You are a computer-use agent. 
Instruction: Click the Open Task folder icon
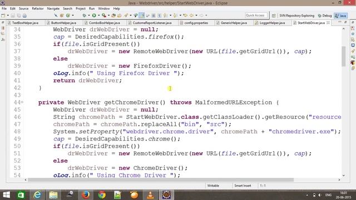pos(119,16)
